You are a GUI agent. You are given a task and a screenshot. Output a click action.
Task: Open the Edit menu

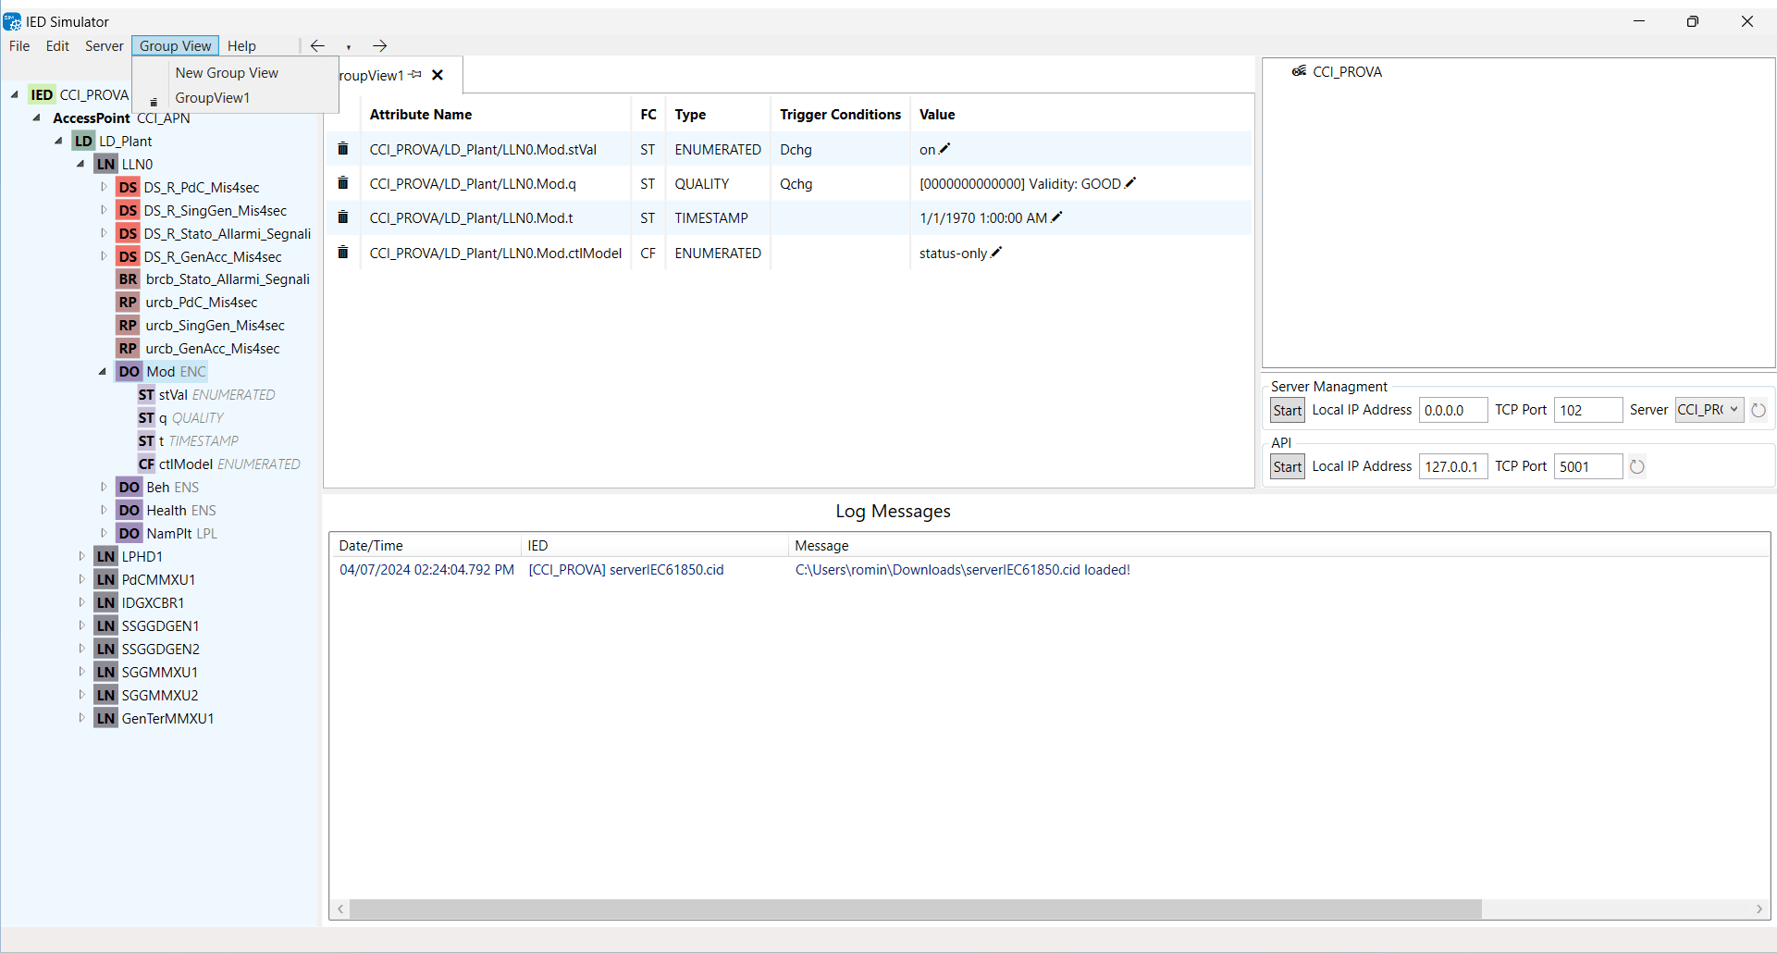pyautogui.click(x=57, y=45)
